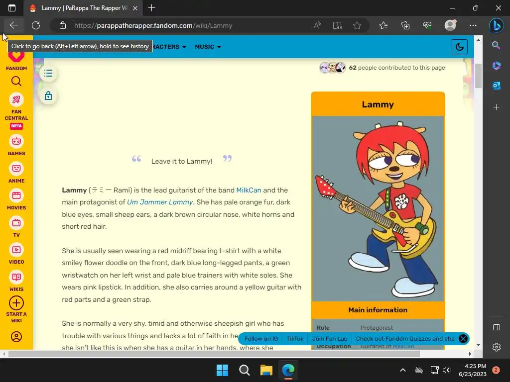Open the Movies section icon
Image resolution: width=510 pixels, height=382 pixels.
coord(16,195)
